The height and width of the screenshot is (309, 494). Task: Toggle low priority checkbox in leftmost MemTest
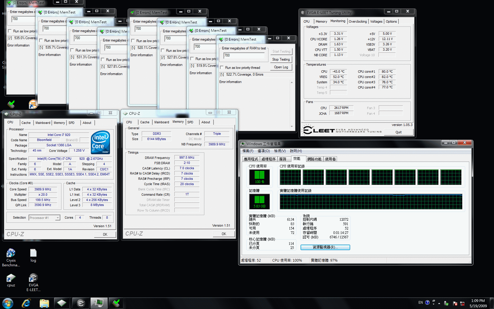point(10,31)
